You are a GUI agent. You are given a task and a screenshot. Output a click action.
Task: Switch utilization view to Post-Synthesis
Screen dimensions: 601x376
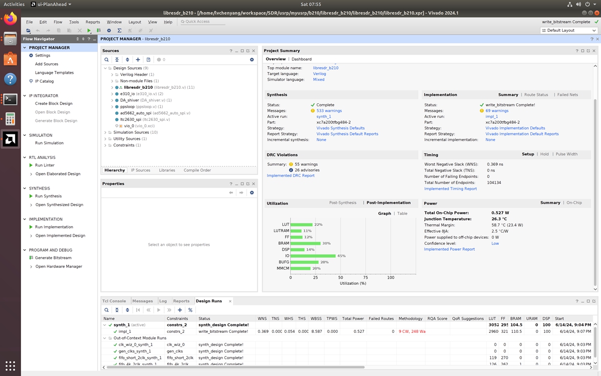[343, 203]
